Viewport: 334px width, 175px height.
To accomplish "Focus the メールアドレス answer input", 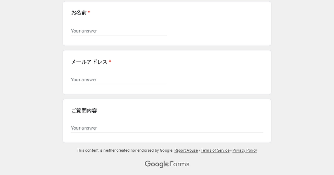I will click(119, 80).
